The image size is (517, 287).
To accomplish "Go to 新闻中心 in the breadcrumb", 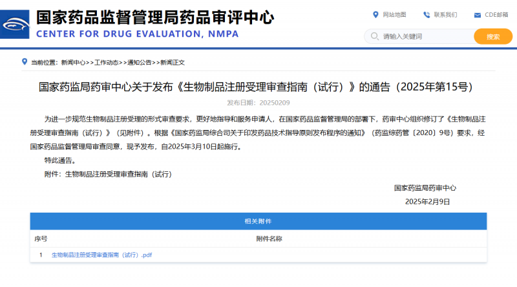I will point(73,63).
